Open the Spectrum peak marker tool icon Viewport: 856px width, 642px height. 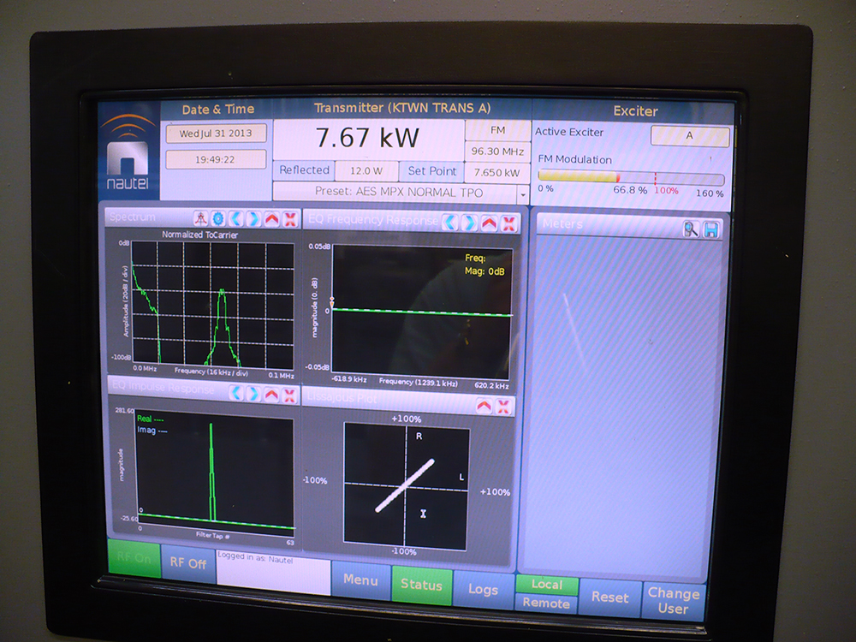click(201, 219)
